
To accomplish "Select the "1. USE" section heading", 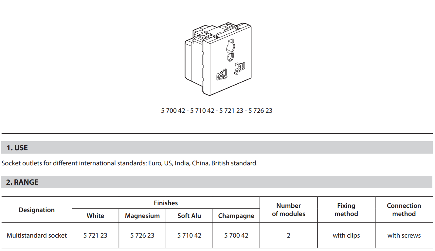I will (x=17, y=148).
